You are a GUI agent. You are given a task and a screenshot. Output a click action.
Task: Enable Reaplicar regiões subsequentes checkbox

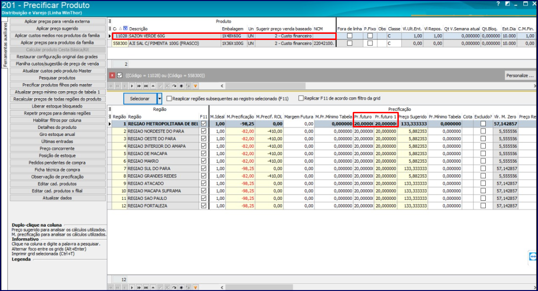[169, 98]
